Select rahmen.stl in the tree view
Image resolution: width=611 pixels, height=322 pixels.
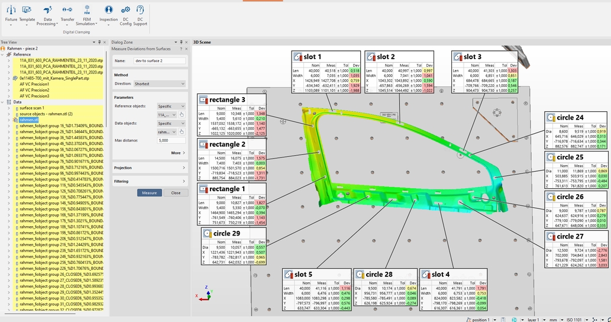click(29, 120)
